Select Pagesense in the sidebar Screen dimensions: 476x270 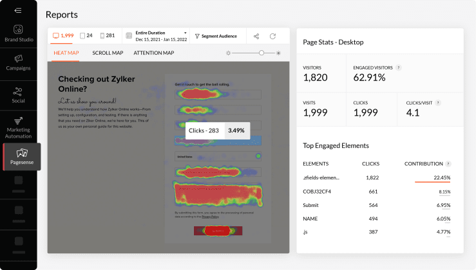coord(22,157)
